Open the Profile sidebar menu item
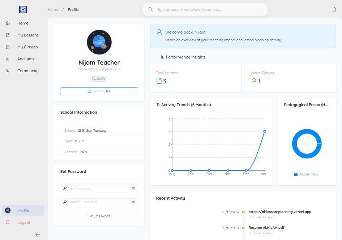The height and width of the screenshot is (240, 342). coord(23,210)
